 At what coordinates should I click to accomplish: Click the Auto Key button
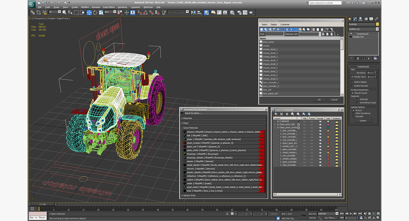312,214
